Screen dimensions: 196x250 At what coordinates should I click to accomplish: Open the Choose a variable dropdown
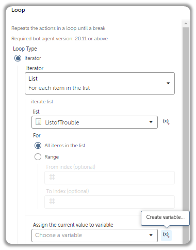coord(94,236)
